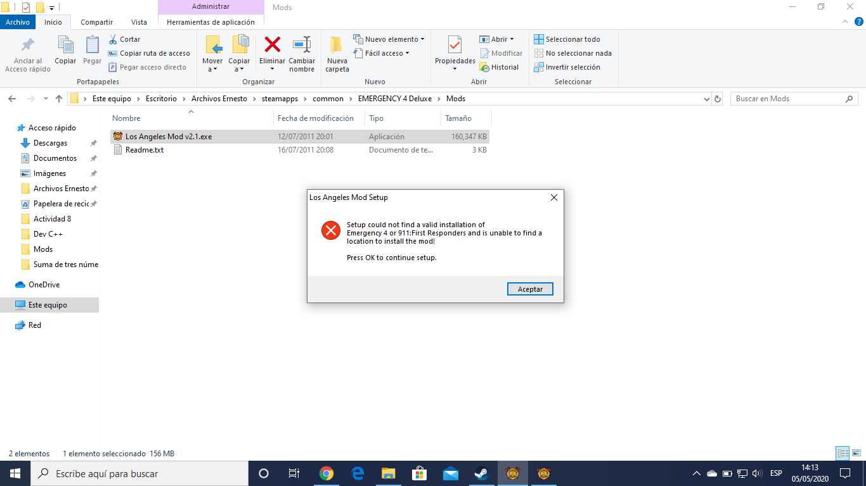Viewport: 866px width, 486px height.
Task: Sort by Fecha de modificación column
Action: 316,118
